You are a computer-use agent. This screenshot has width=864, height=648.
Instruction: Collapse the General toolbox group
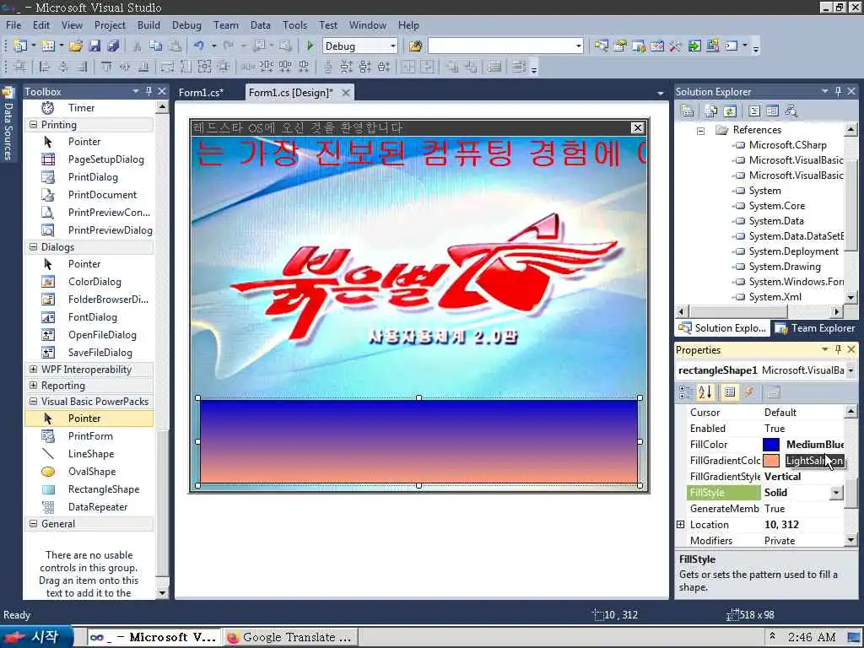[33, 523]
